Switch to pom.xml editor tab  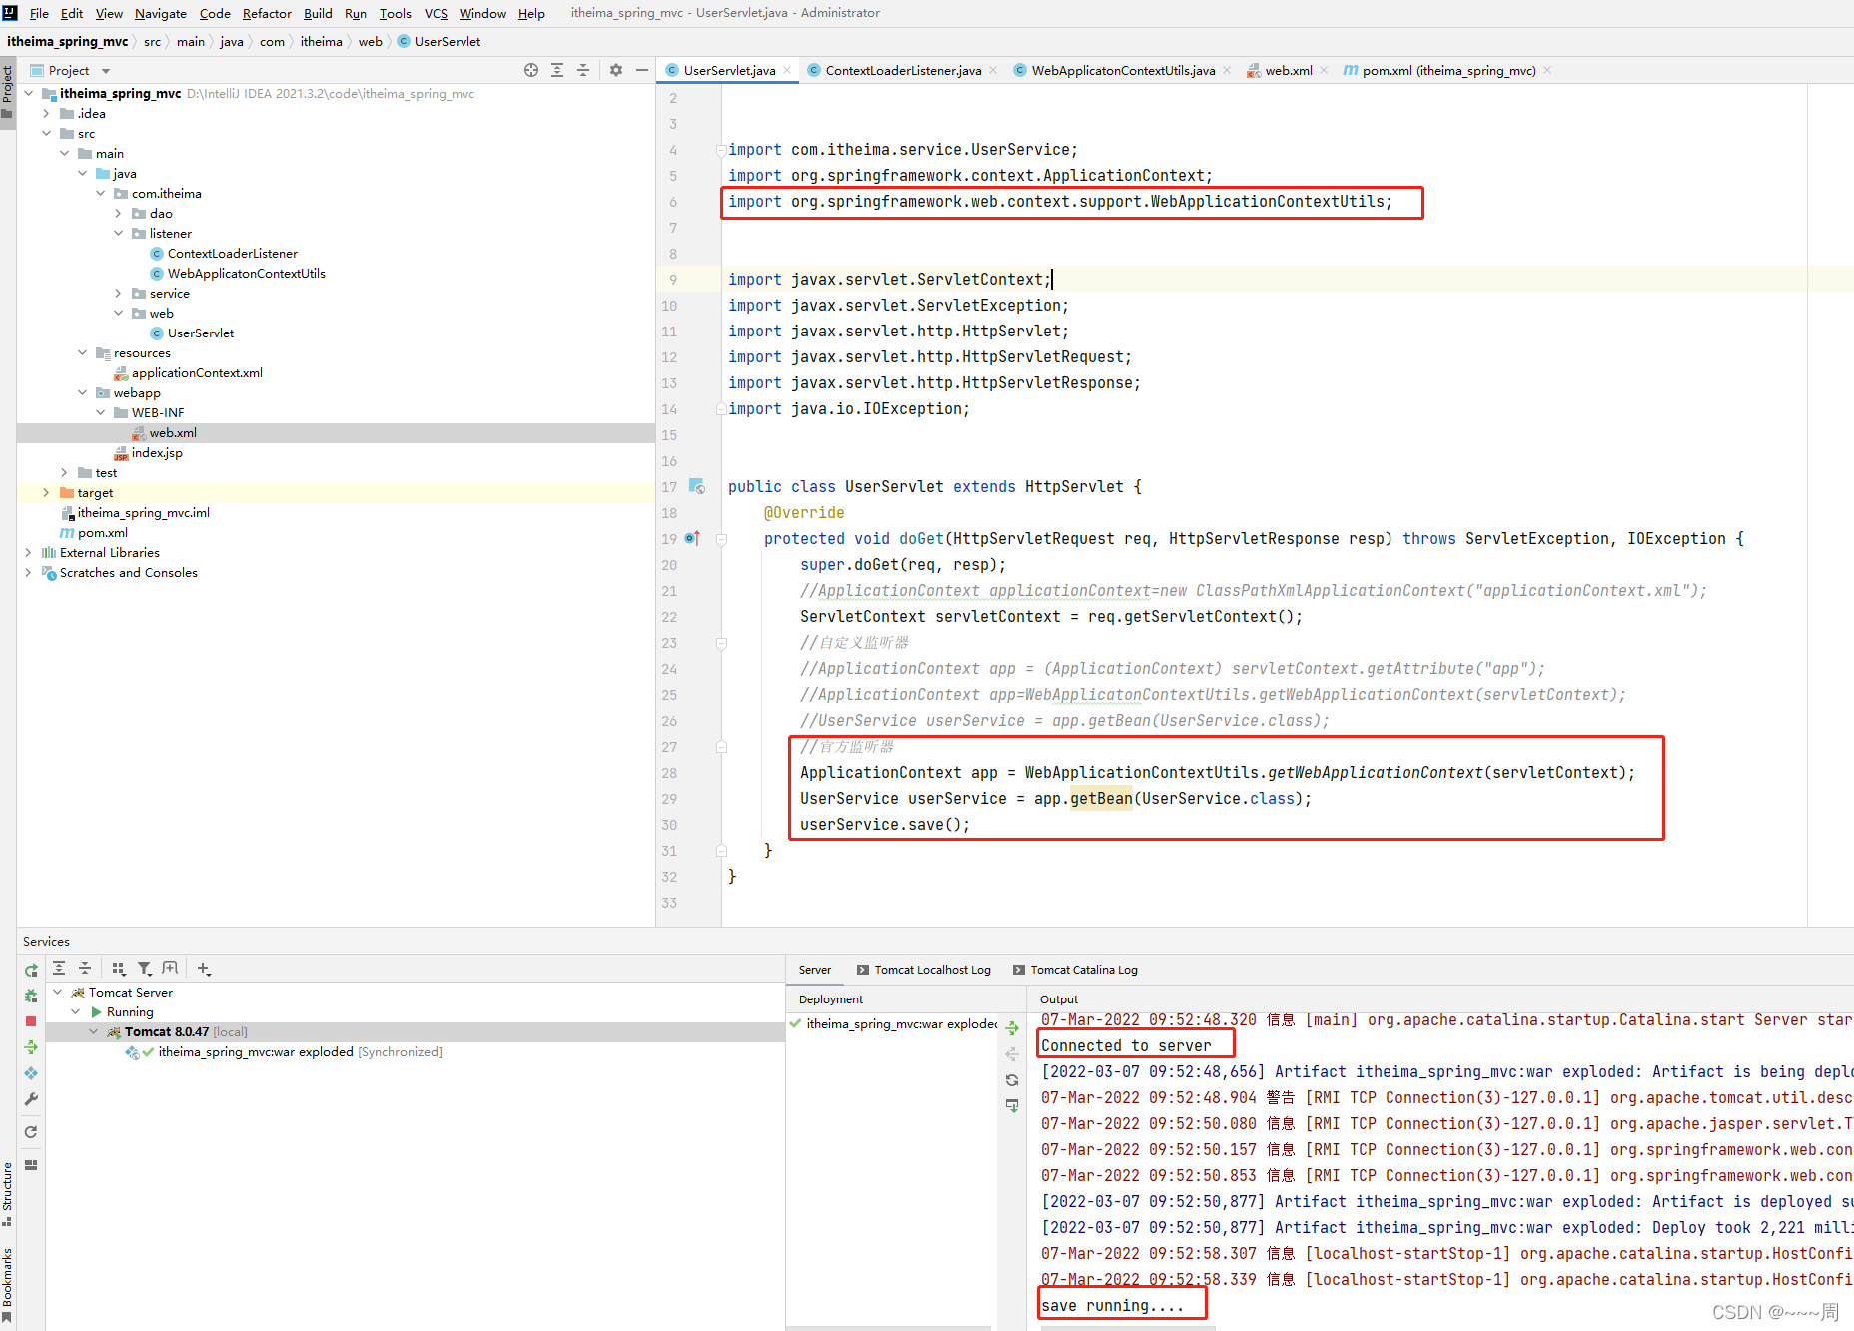point(1448,70)
